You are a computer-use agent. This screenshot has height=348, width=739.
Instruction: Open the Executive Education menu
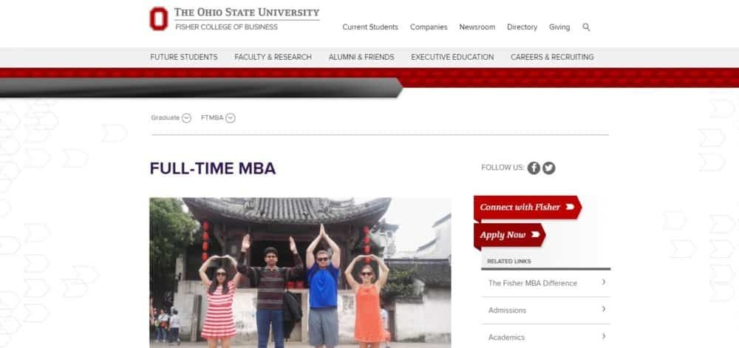[x=452, y=57]
